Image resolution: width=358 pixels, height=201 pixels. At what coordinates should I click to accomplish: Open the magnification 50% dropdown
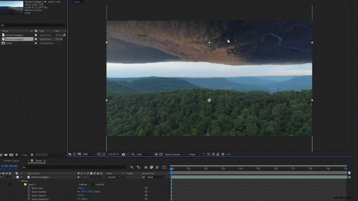pos(89,154)
